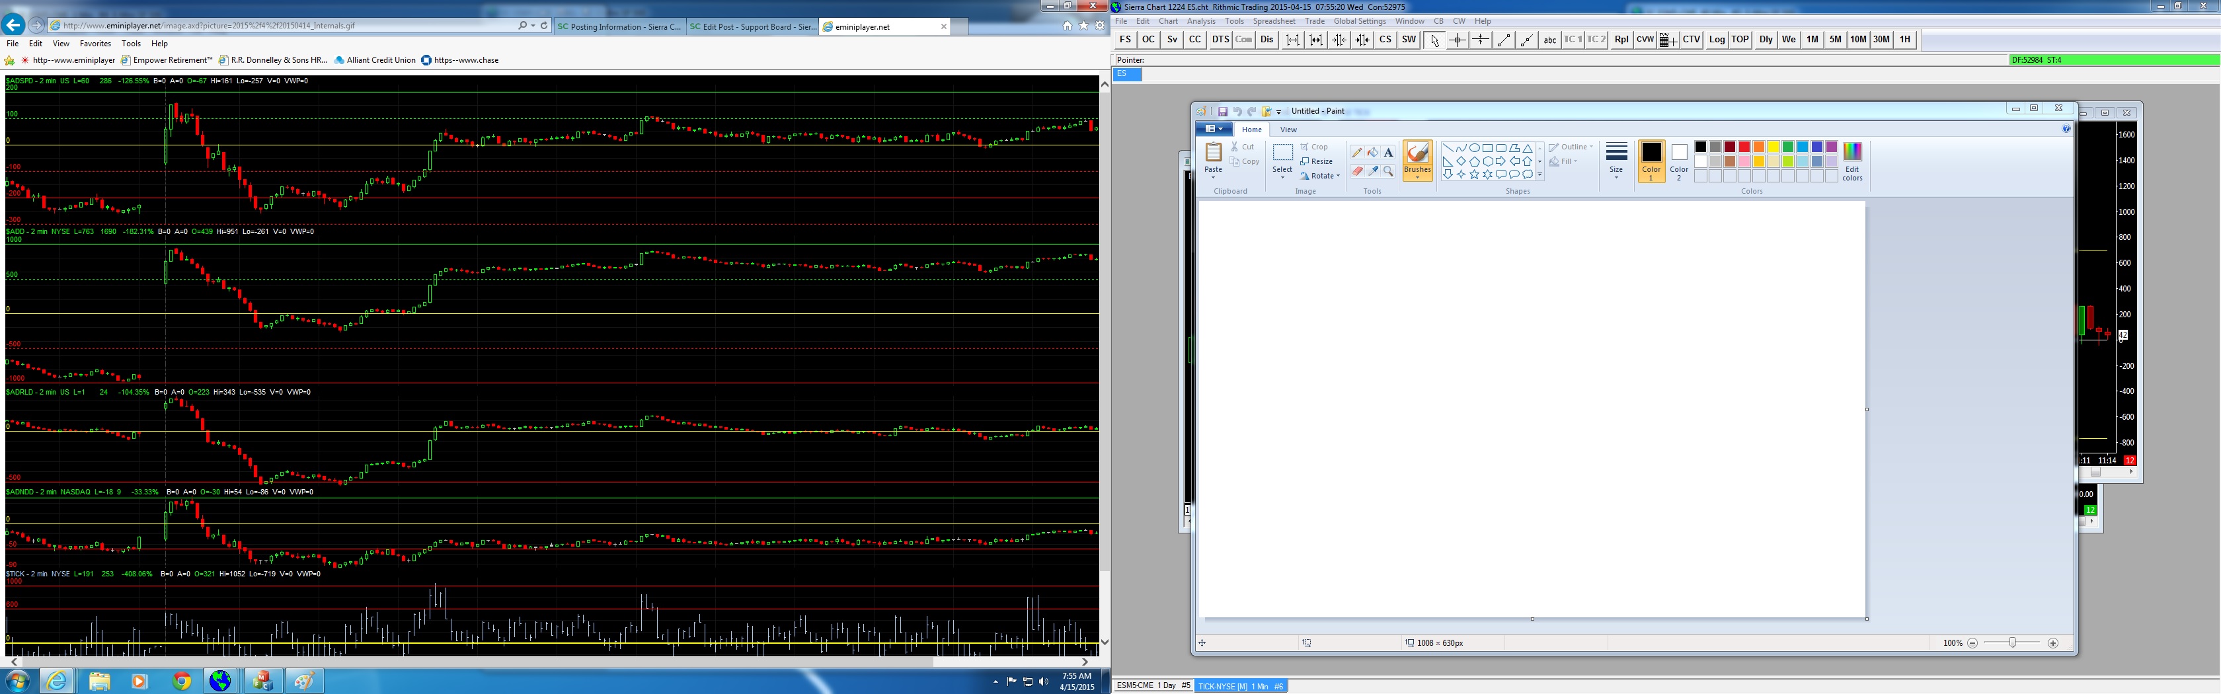Open the Alliant Credit Union favorites link
The width and height of the screenshot is (2221, 694).
[x=375, y=60]
